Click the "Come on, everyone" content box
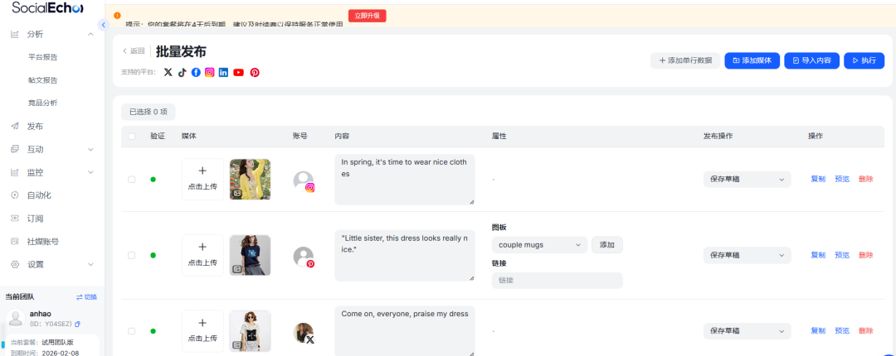This screenshot has width=896, height=356. coord(405,331)
